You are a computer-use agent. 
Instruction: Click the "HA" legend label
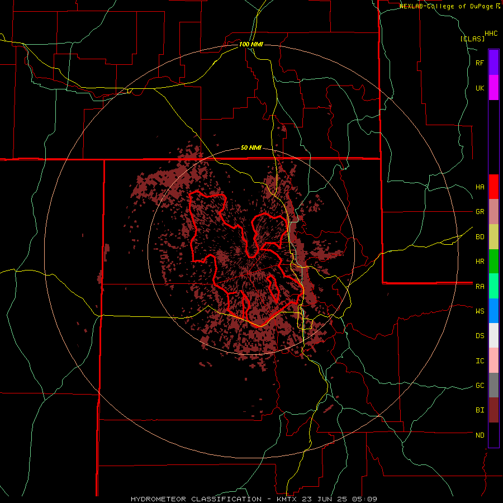(480, 187)
